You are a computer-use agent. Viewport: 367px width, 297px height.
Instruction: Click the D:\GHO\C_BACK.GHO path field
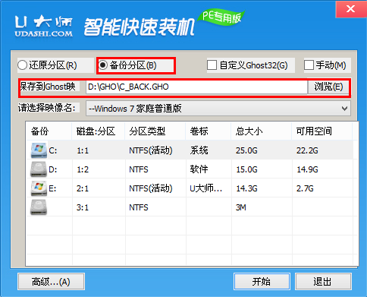pyautogui.click(x=196, y=87)
